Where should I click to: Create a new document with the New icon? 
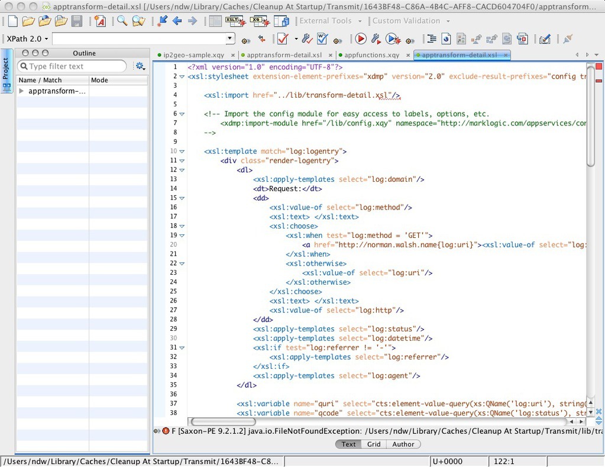point(13,21)
